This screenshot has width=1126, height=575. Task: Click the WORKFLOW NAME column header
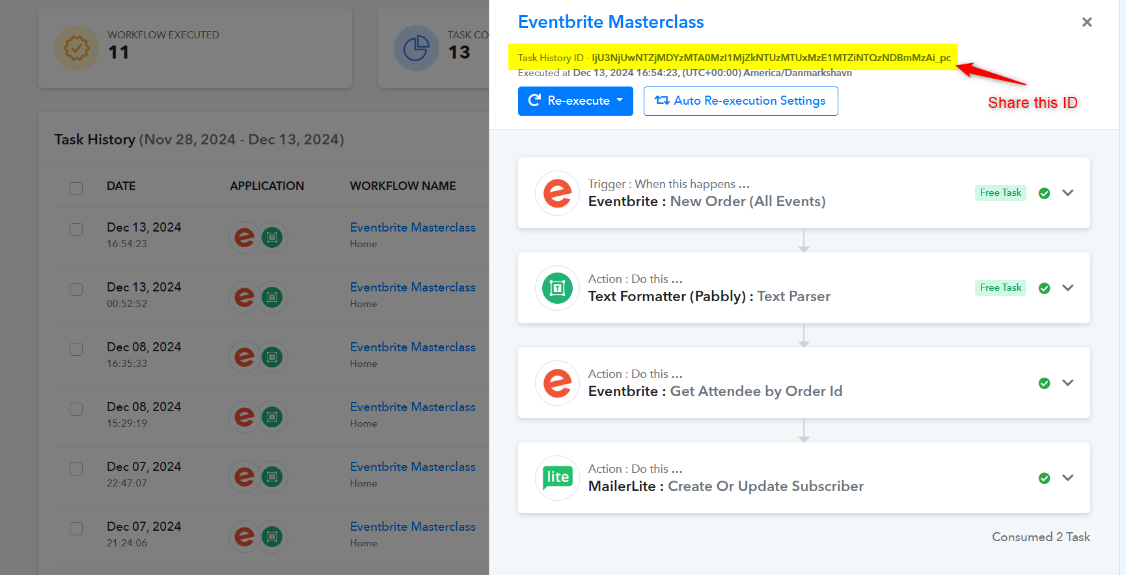tap(403, 186)
